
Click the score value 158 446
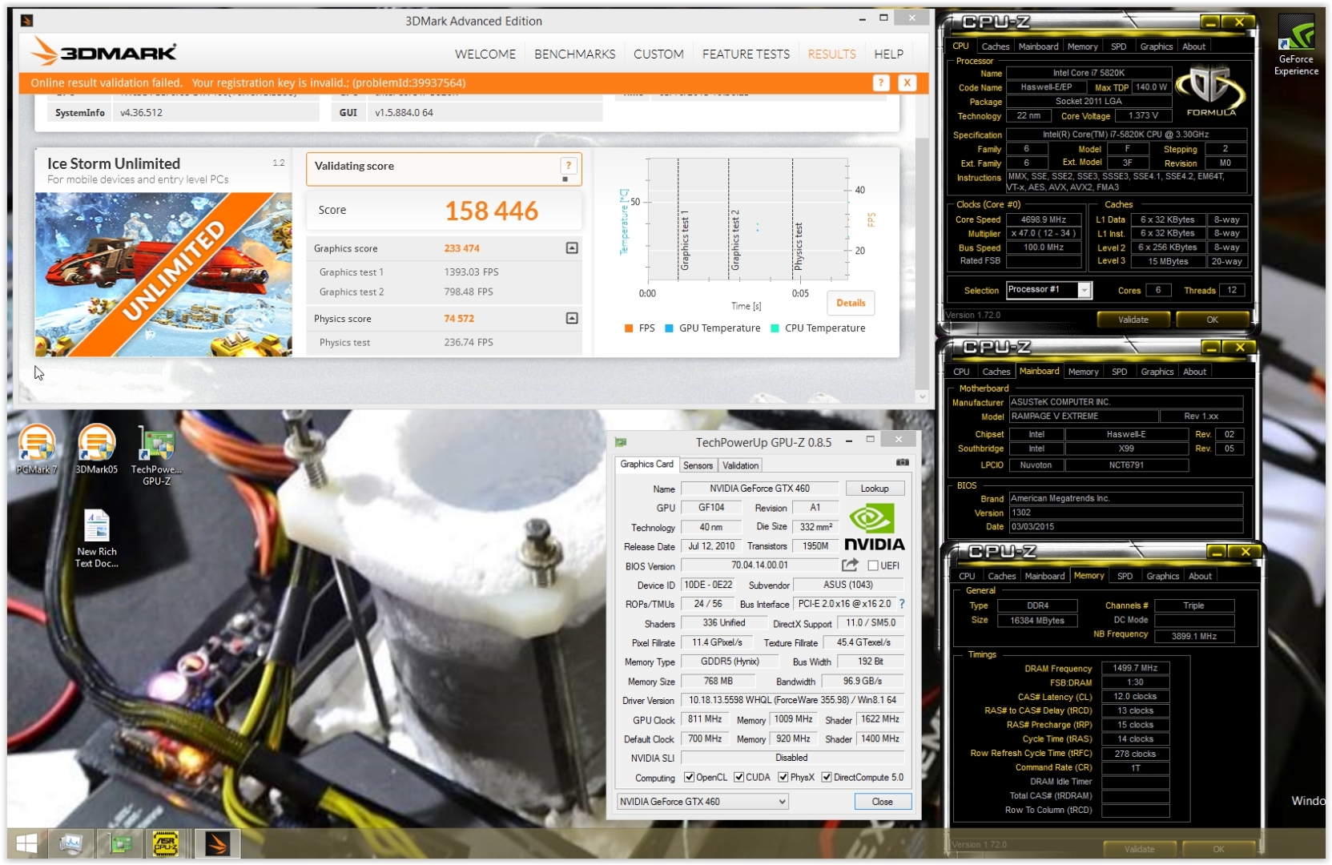click(491, 211)
